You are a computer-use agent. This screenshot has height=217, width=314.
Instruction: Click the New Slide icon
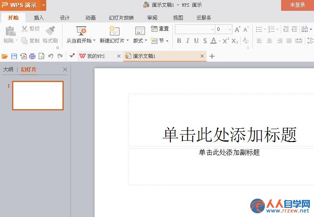tap(115, 31)
